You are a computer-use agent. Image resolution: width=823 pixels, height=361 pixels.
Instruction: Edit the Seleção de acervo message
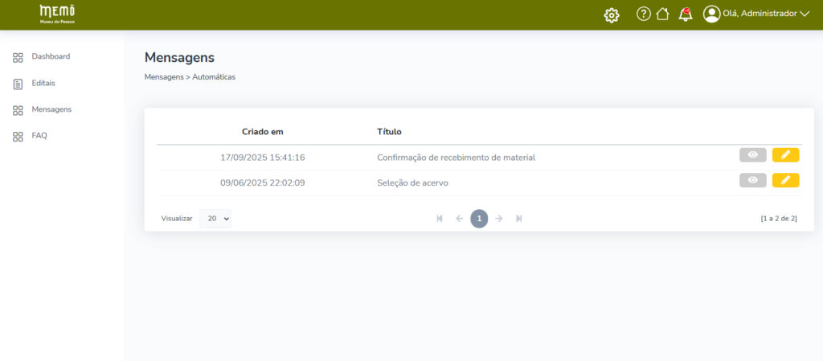[x=785, y=180]
